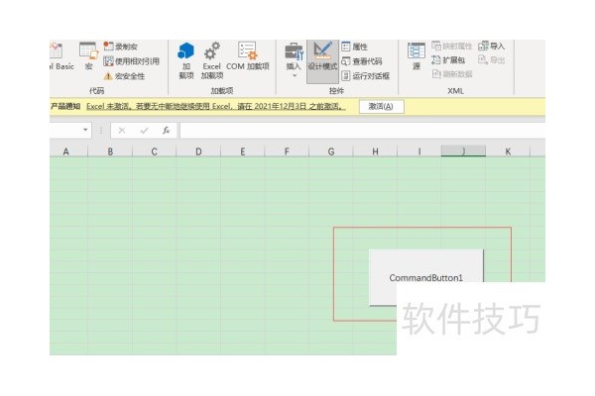Open COM Add-ins (COM 加载项)
The width and height of the screenshot is (595, 396).
coord(247,56)
